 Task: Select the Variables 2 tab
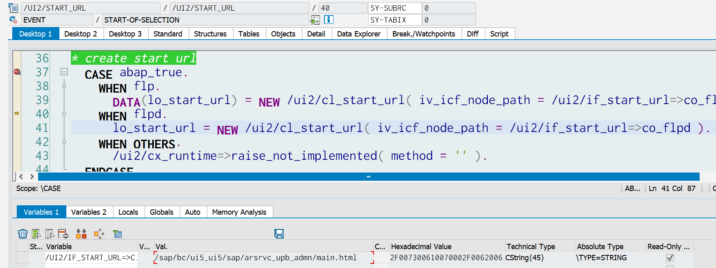point(89,212)
